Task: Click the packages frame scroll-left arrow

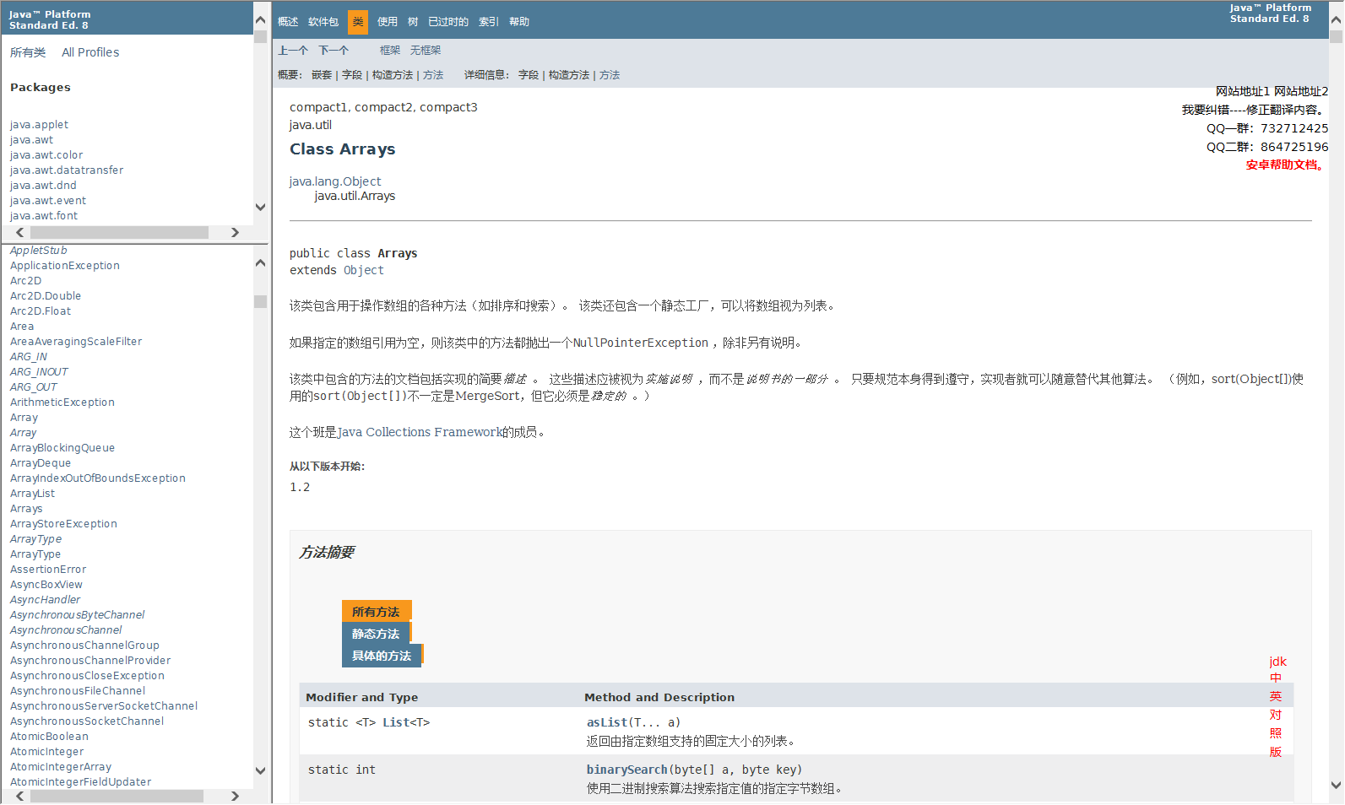Action: point(20,232)
